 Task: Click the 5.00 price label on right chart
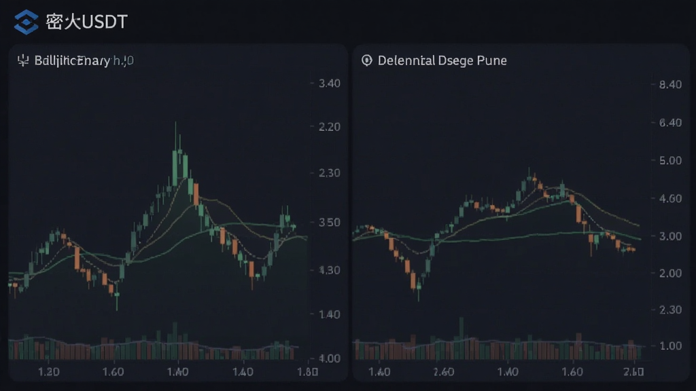point(670,160)
